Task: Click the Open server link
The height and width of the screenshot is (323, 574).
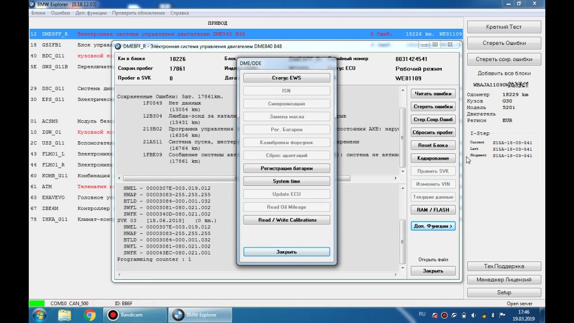Action: click(519, 304)
